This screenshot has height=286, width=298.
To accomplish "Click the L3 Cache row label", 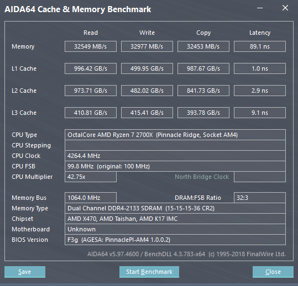I will point(24,113).
